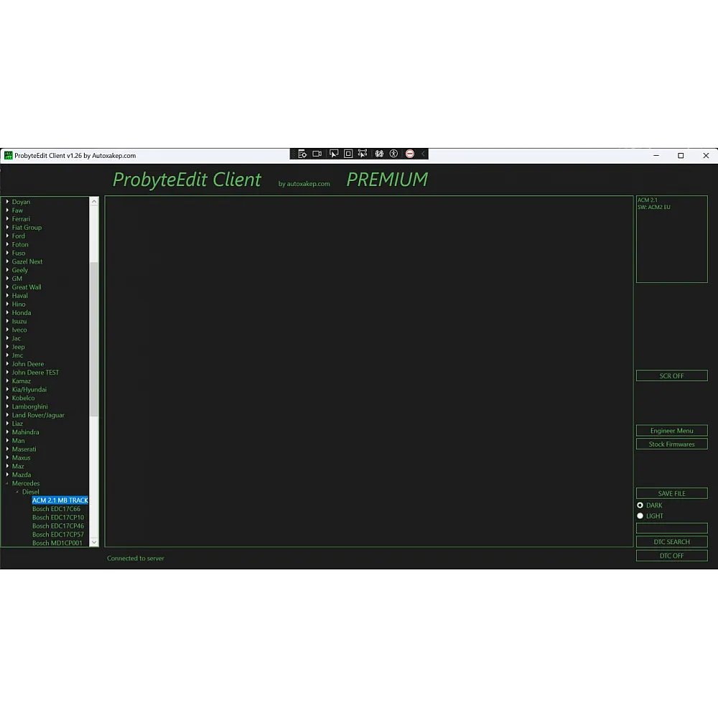The height and width of the screenshot is (718, 718).
Task: Open the Live Visual Tree debug icon
Action: [x=302, y=154]
